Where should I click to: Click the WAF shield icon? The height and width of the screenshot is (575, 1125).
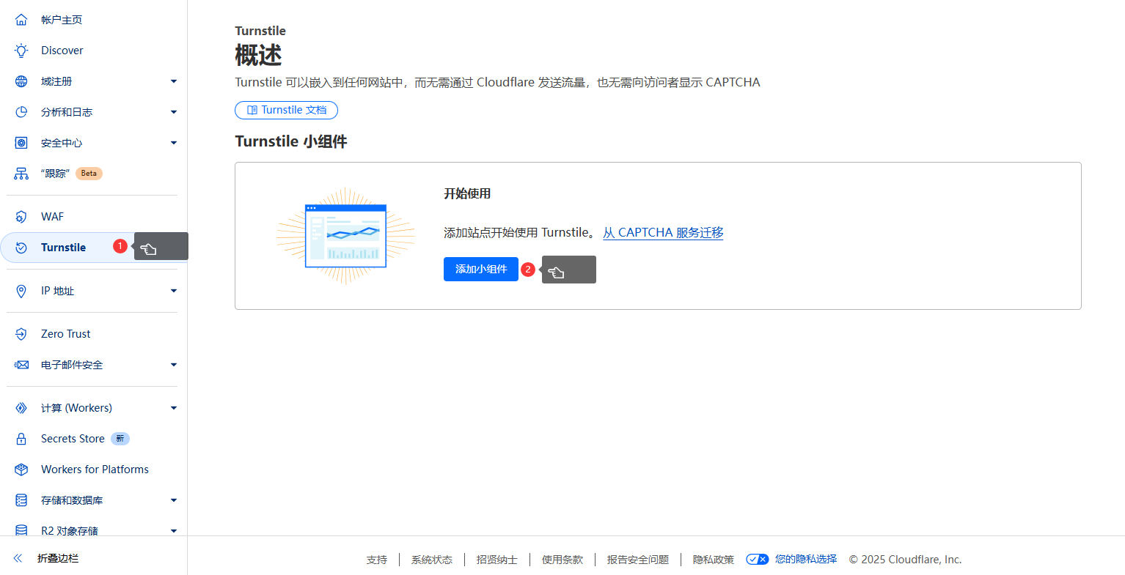[21, 217]
